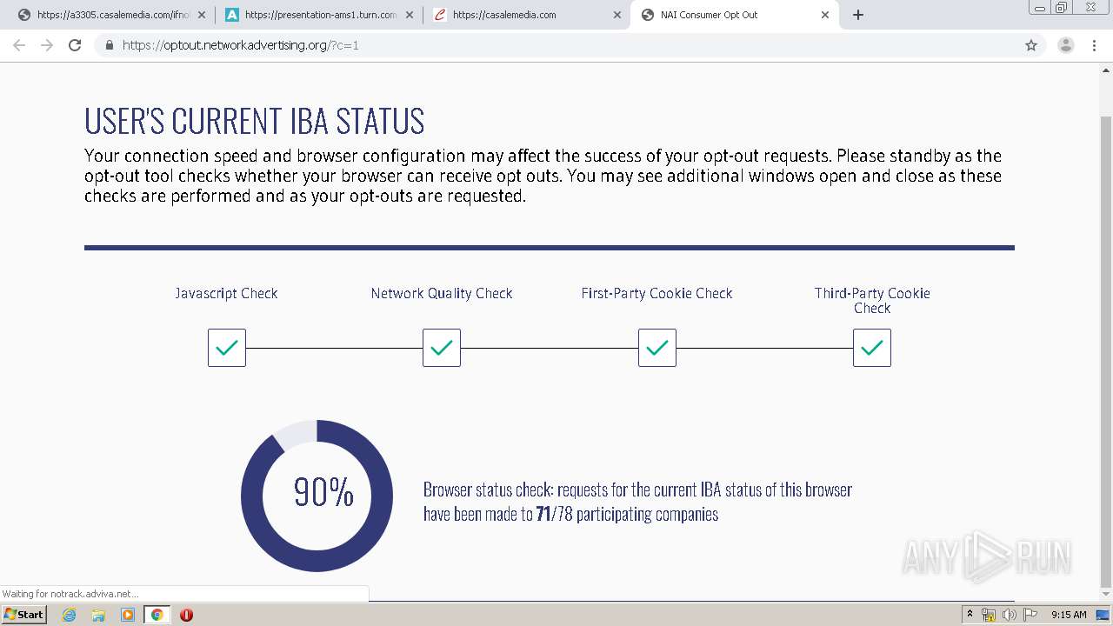The width and height of the screenshot is (1113, 626).
Task: Click the Waiting for notrack.adviva.net status text
Action: click(x=70, y=594)
